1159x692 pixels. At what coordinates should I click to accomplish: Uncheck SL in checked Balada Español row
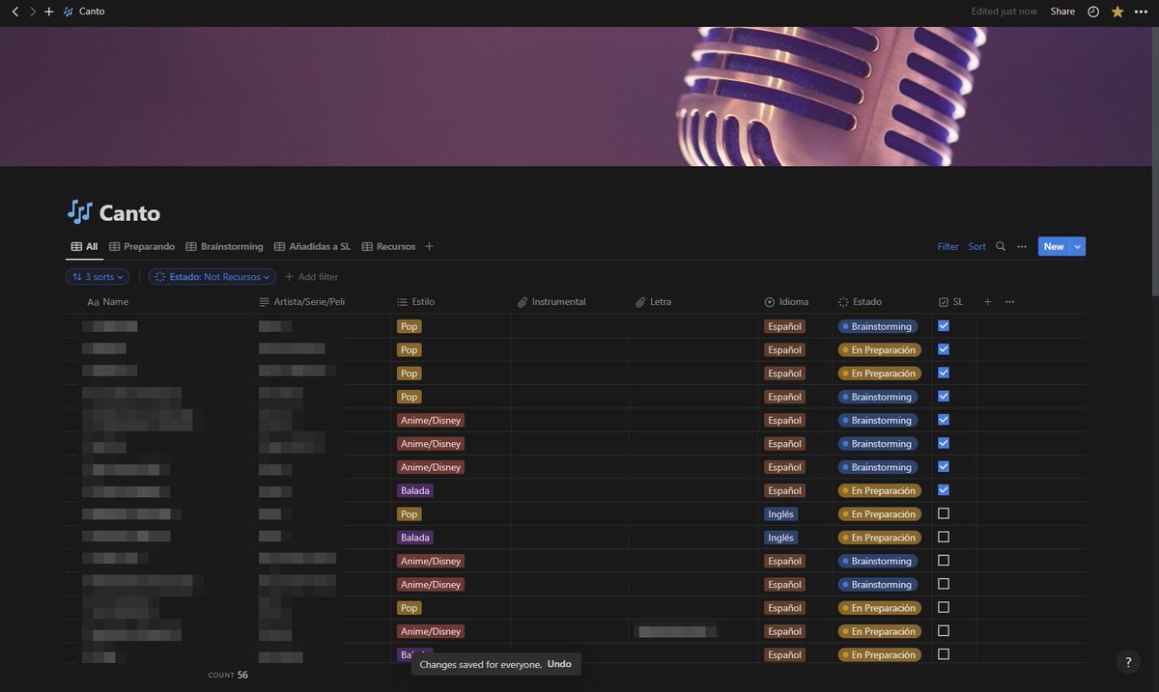point(944,490)
